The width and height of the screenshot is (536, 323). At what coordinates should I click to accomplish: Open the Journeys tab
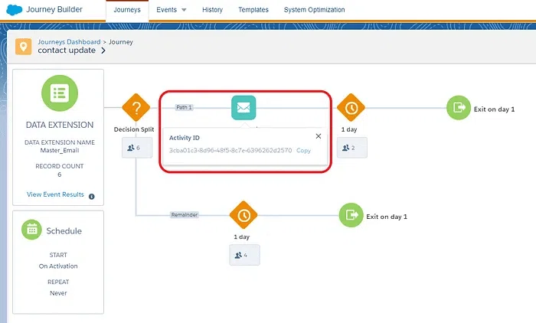[127, 10]
